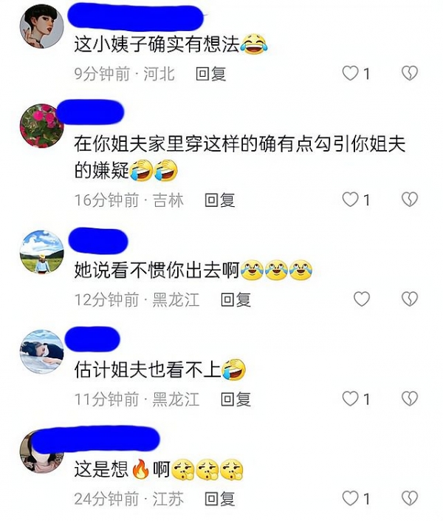
Task: Open the sleeping person avatar profile
Action: [x=42, y=351]
